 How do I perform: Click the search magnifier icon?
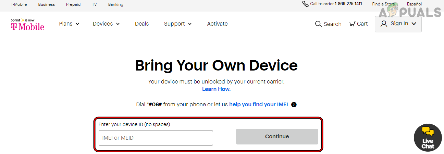pos(318,24)
